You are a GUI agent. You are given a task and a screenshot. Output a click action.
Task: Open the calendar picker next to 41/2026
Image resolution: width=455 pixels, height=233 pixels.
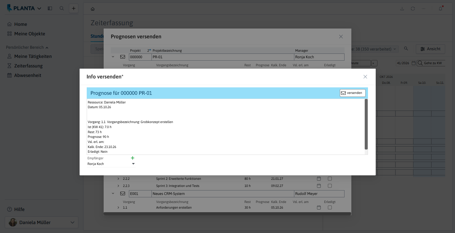point(413,63)
